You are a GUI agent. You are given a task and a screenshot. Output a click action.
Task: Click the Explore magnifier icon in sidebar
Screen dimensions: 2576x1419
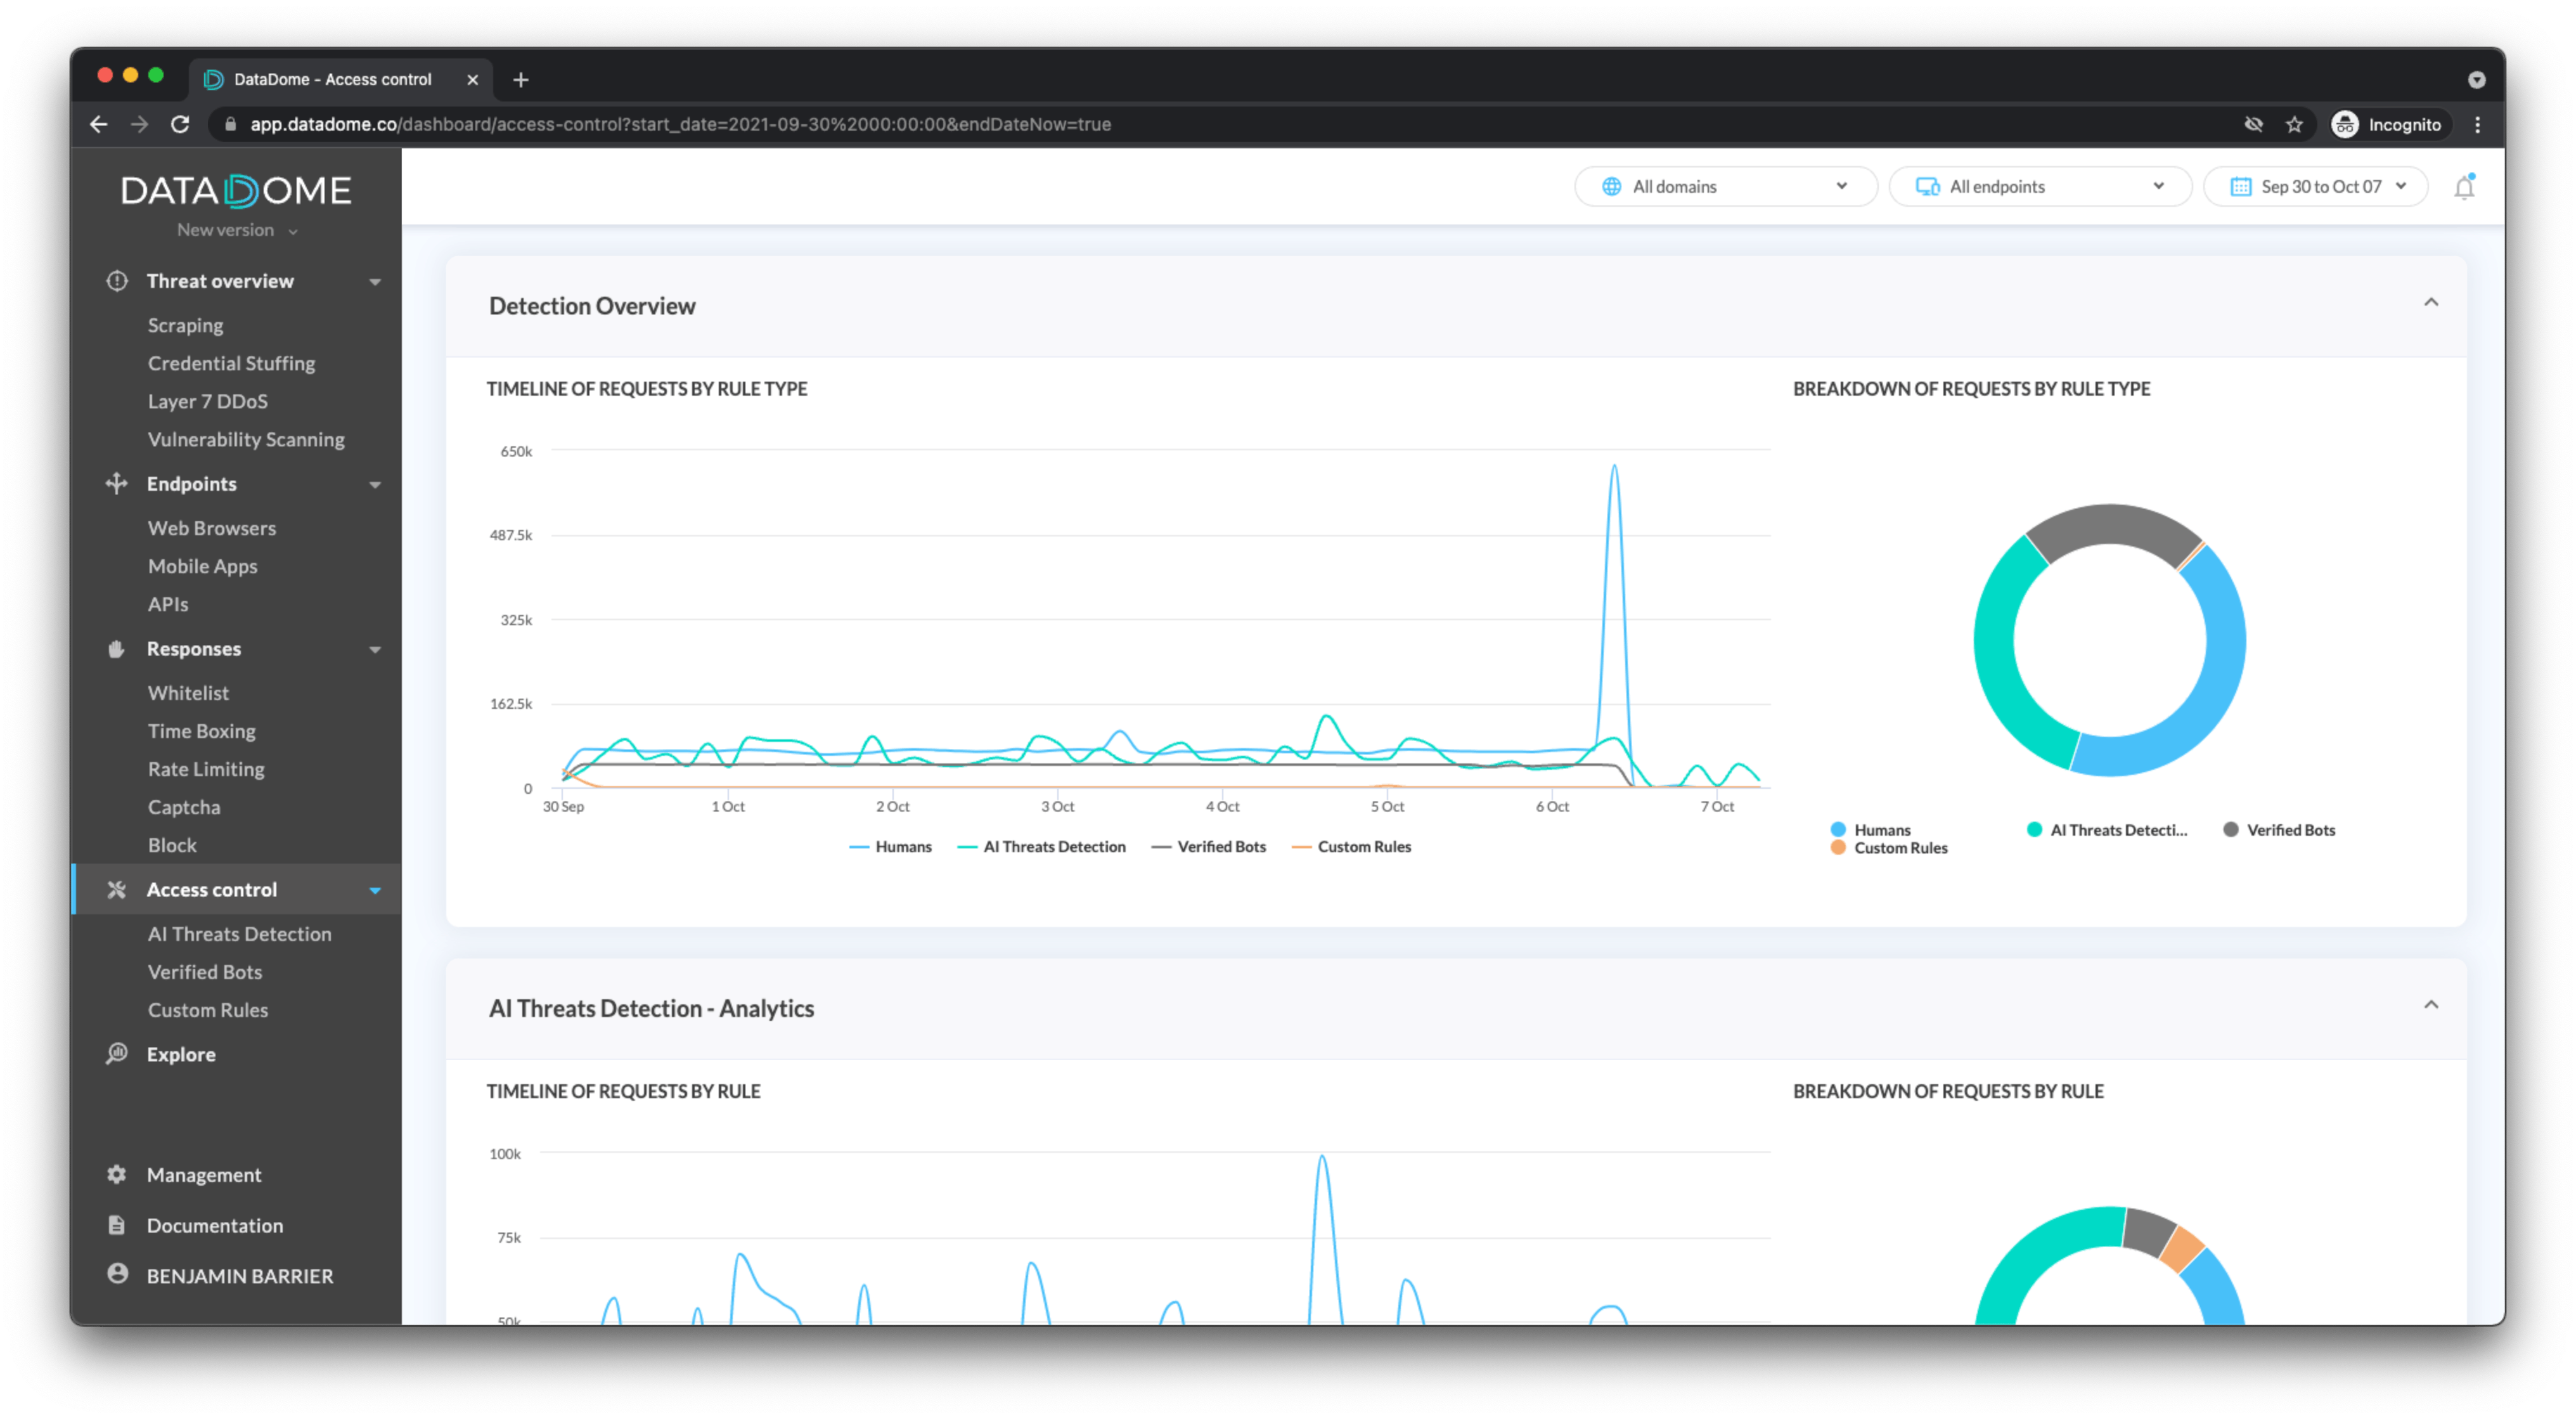117,1053
